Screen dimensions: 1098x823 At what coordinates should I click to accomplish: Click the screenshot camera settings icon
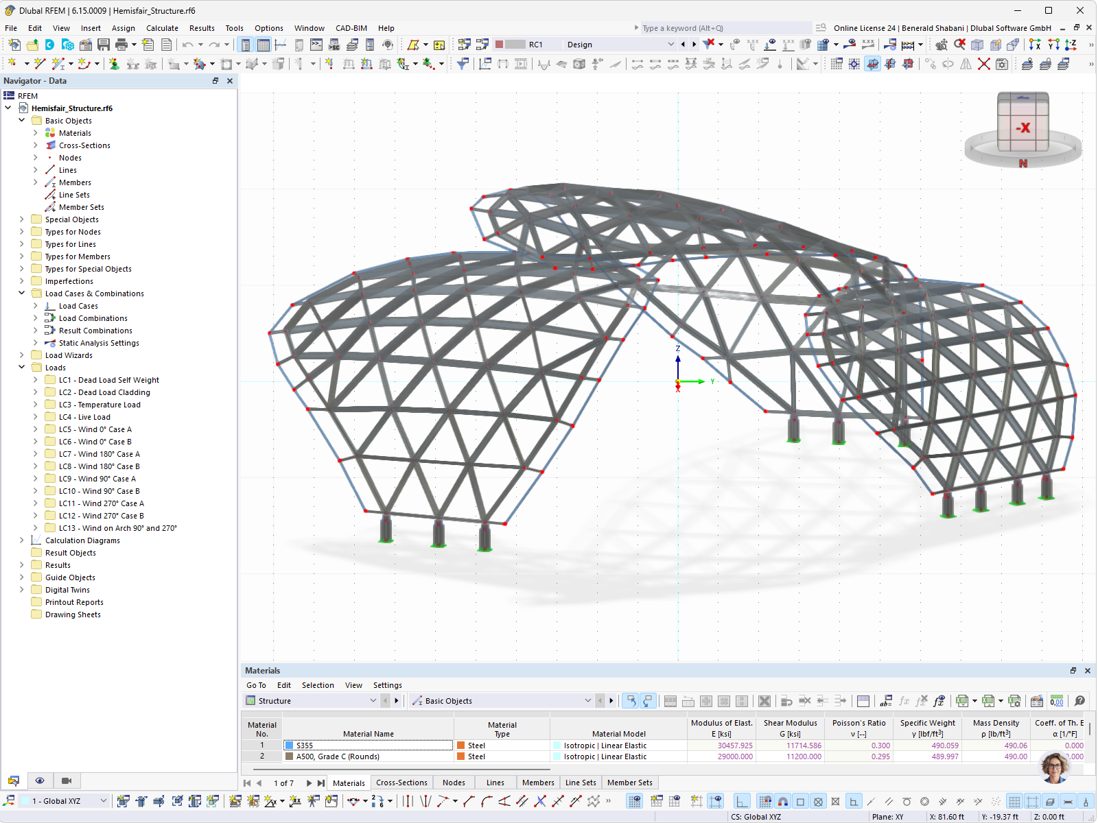1002,64
